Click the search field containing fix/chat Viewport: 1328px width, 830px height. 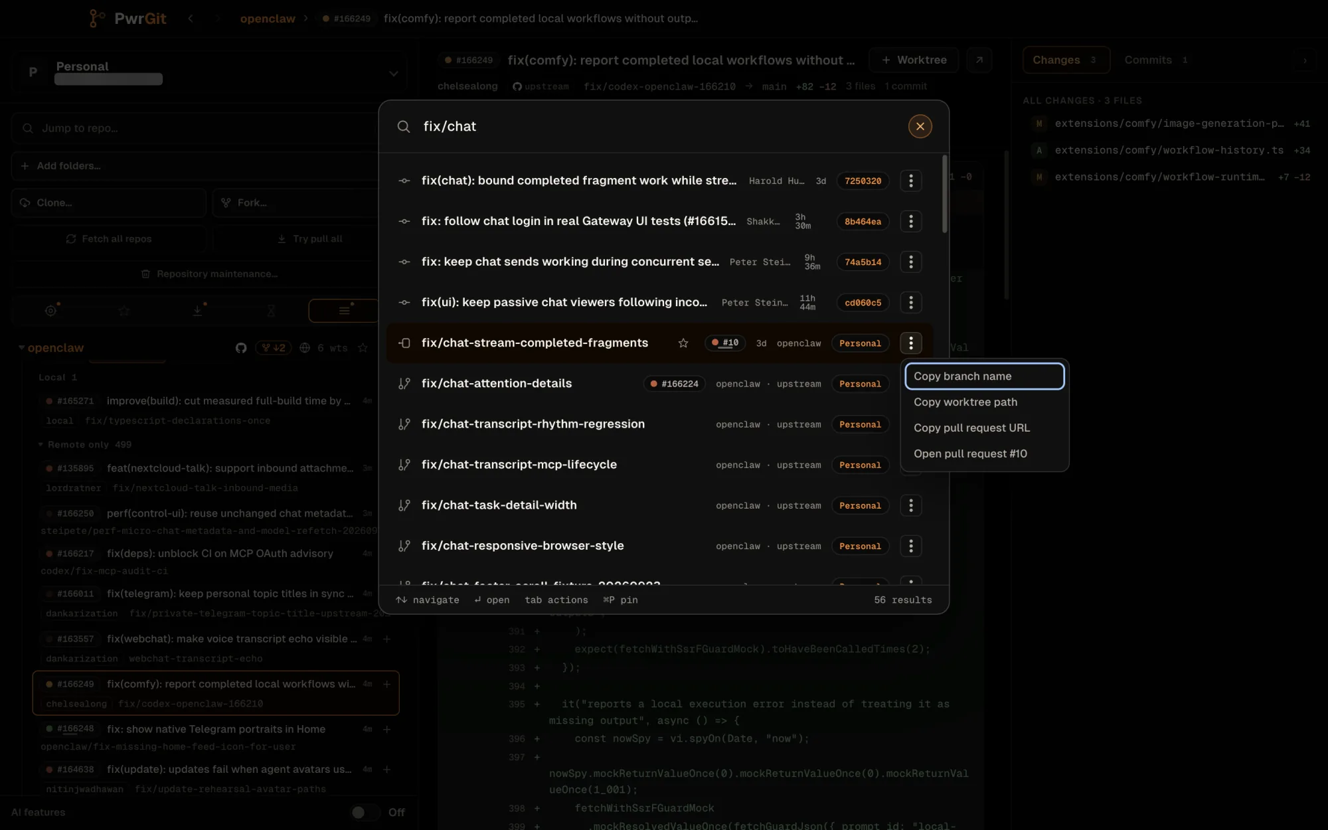[657, 126]
